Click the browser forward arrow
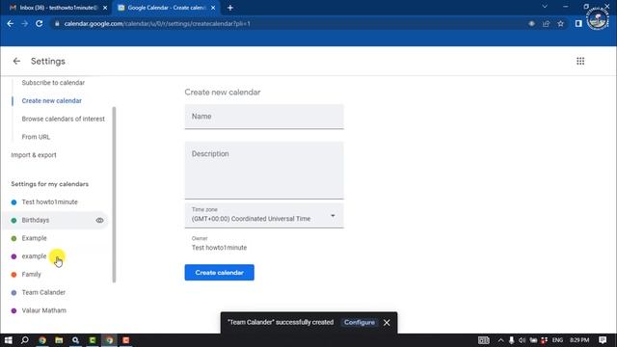This screenshot has width=617, height=347. click(x=25, y=23)
